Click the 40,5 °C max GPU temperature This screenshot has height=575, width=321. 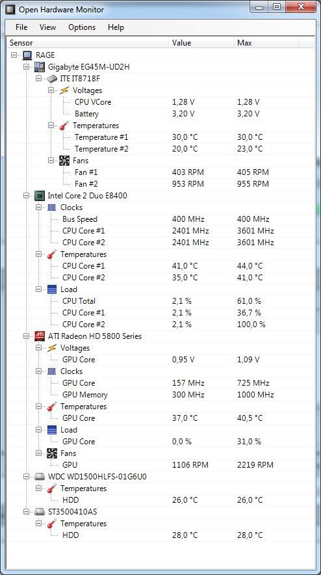tap(250, 418)
